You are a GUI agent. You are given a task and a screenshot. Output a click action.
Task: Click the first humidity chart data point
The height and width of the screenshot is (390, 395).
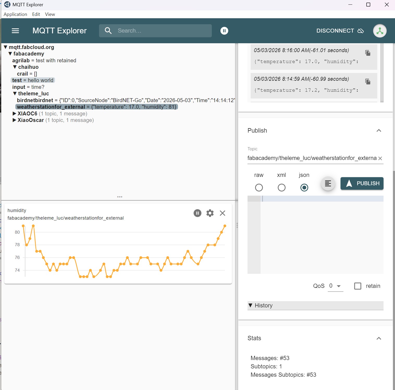coord(23,226)
